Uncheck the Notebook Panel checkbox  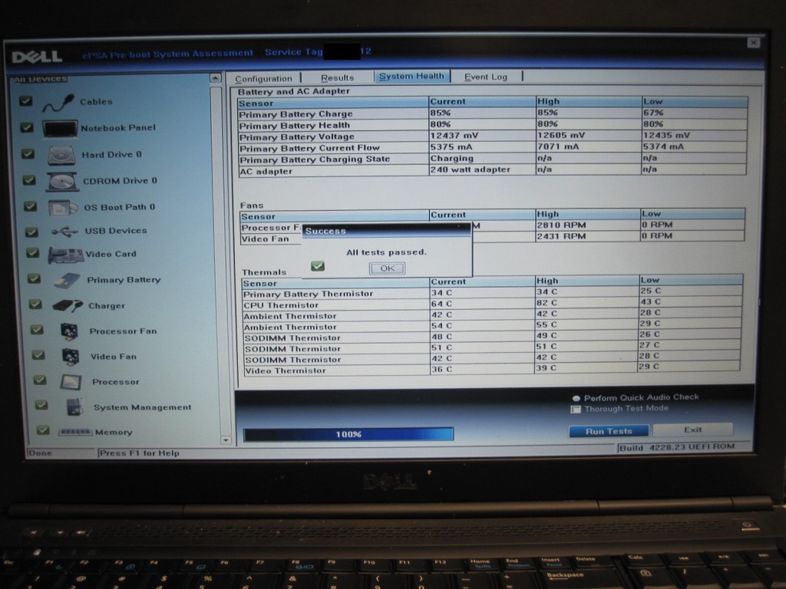pos(27,127)
